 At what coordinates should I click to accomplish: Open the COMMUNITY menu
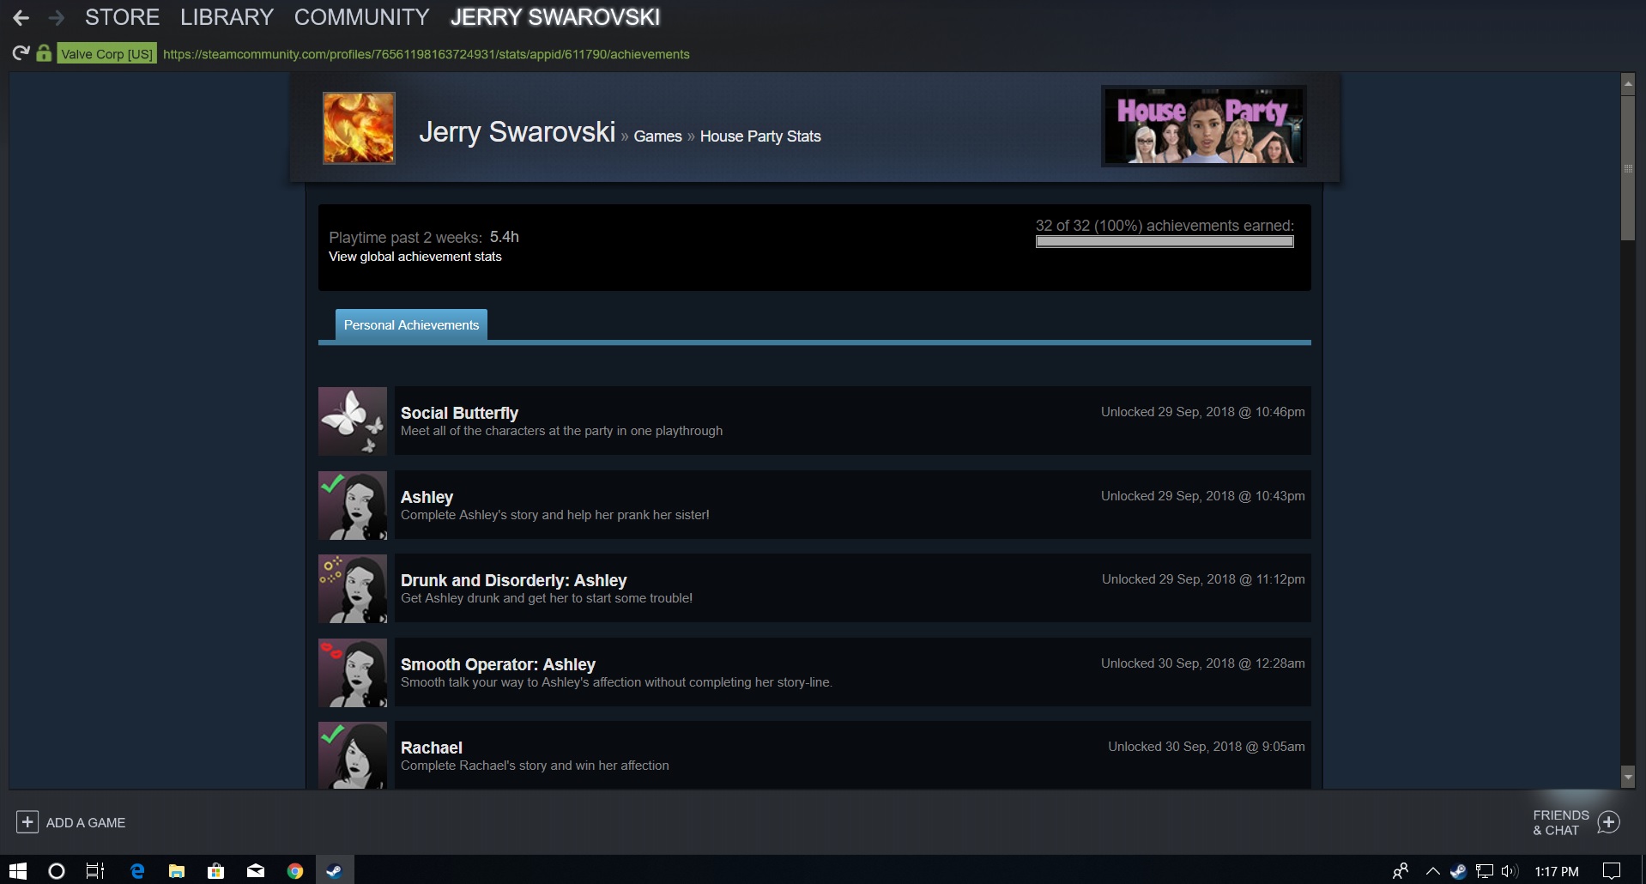361,17
